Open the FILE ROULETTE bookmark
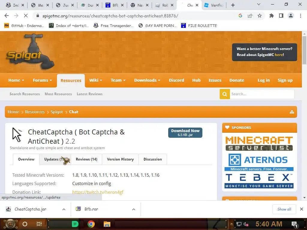307x230 pixels. (199, 26)
